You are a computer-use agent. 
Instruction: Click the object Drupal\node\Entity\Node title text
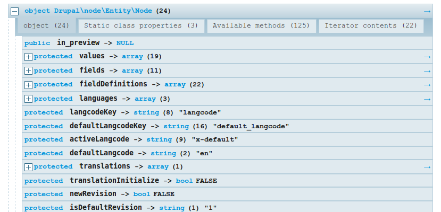(x=88, y=11)
